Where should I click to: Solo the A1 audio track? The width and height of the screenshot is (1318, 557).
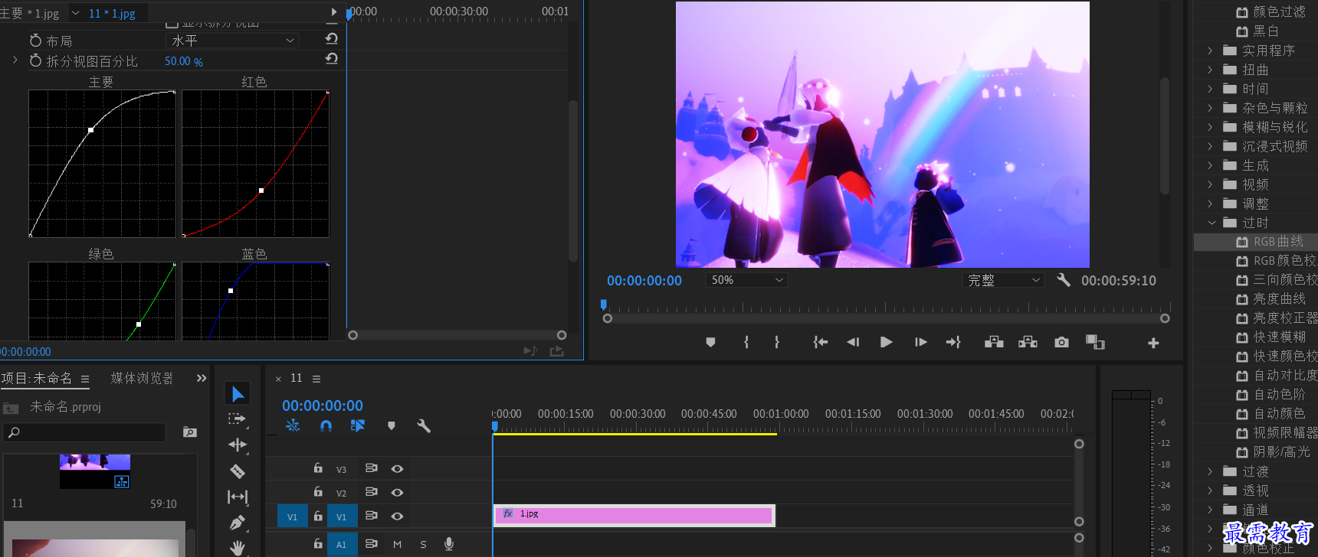click(x=423, y=544)
